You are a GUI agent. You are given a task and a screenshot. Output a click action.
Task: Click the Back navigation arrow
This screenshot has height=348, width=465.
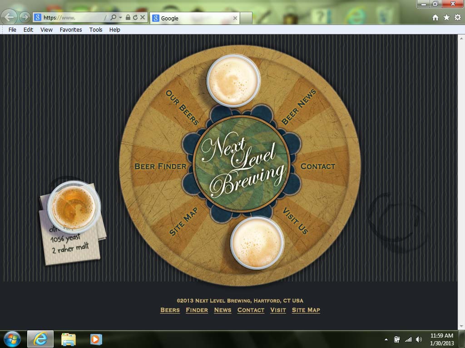click(9, 17)
